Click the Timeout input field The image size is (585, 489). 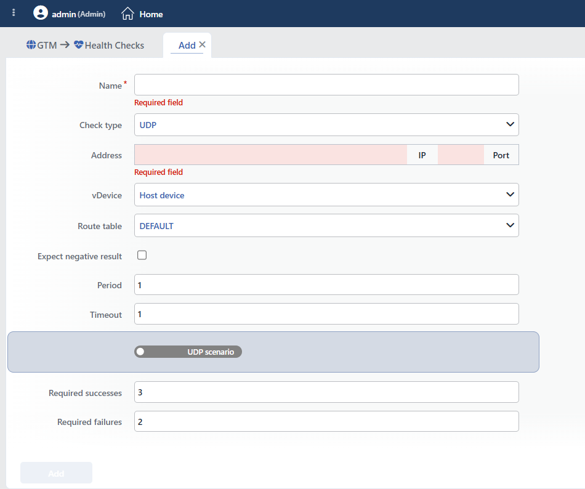coord(326,313)
